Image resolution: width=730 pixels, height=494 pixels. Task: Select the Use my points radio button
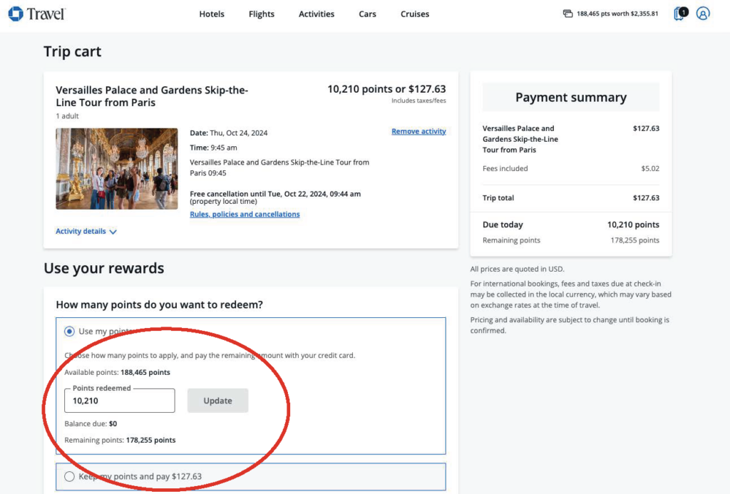tap(69, 331)
